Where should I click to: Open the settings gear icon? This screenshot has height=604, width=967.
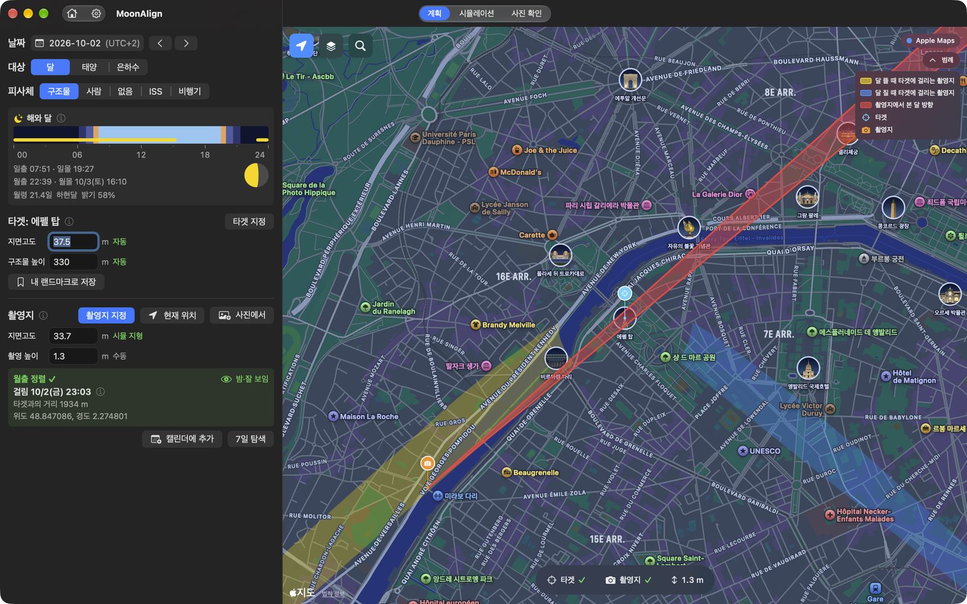96,13
